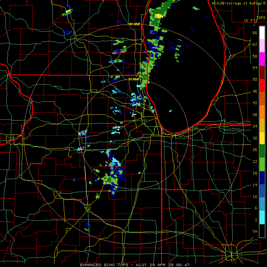The height and width of the screenshot is (267, 267).
Task: Select the legend value "46"
Action: (255, 91)
